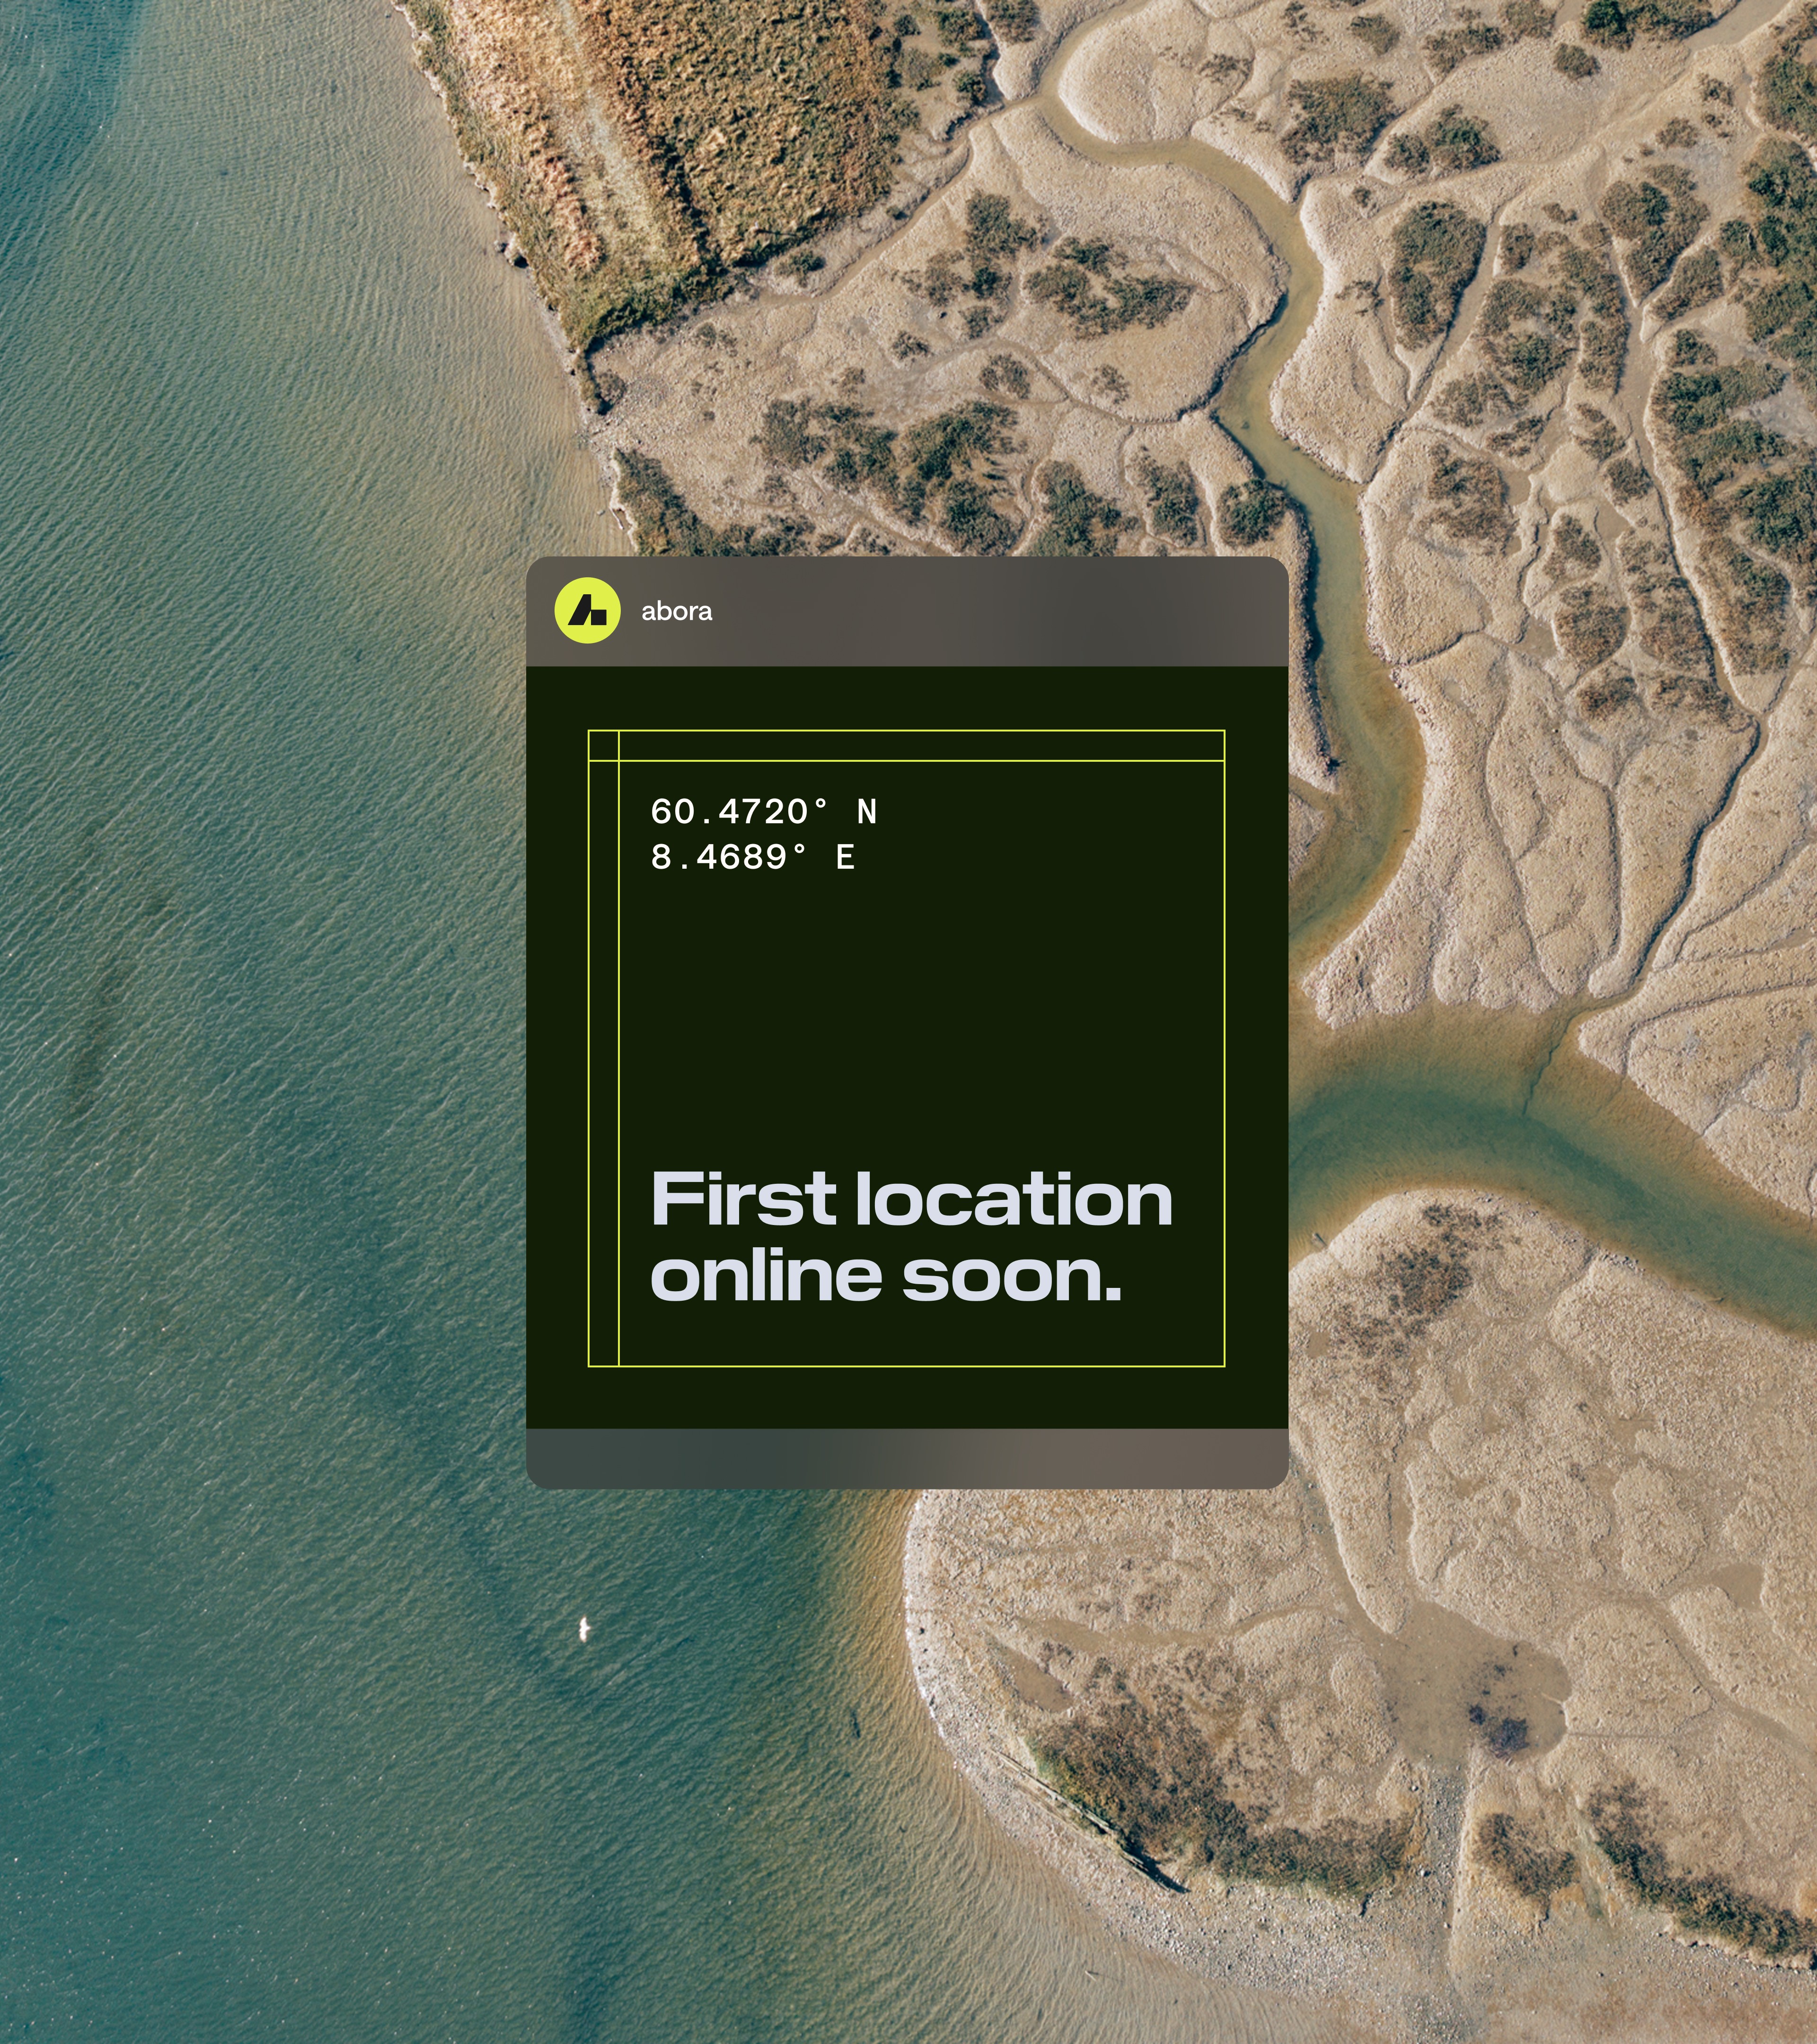Select the 8.4689° E longitude text
1817x2044 pixels.
753,857
